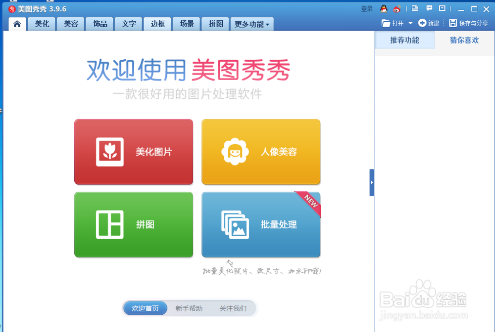Maximize the 美图秀秀 window

(474, 9)
